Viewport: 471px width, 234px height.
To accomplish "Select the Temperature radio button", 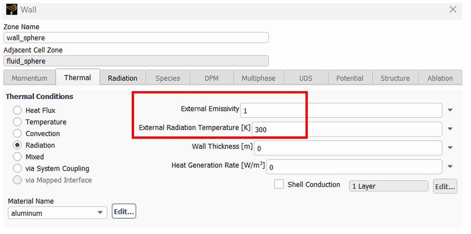I will coord(17,122).
